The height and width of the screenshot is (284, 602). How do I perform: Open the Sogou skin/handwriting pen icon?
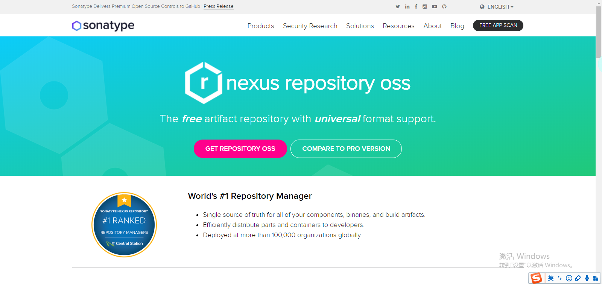pyautogui.click(x=578, y=278)
